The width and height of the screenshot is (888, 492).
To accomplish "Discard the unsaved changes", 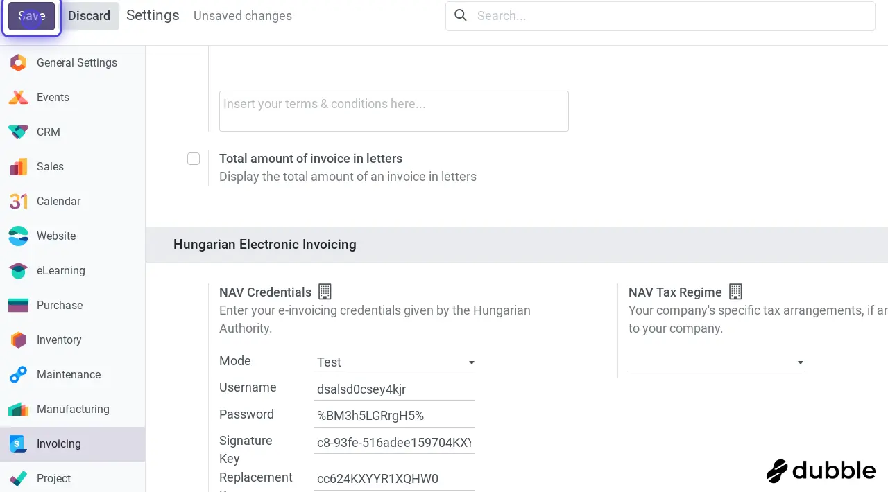I will pos(89,16).
